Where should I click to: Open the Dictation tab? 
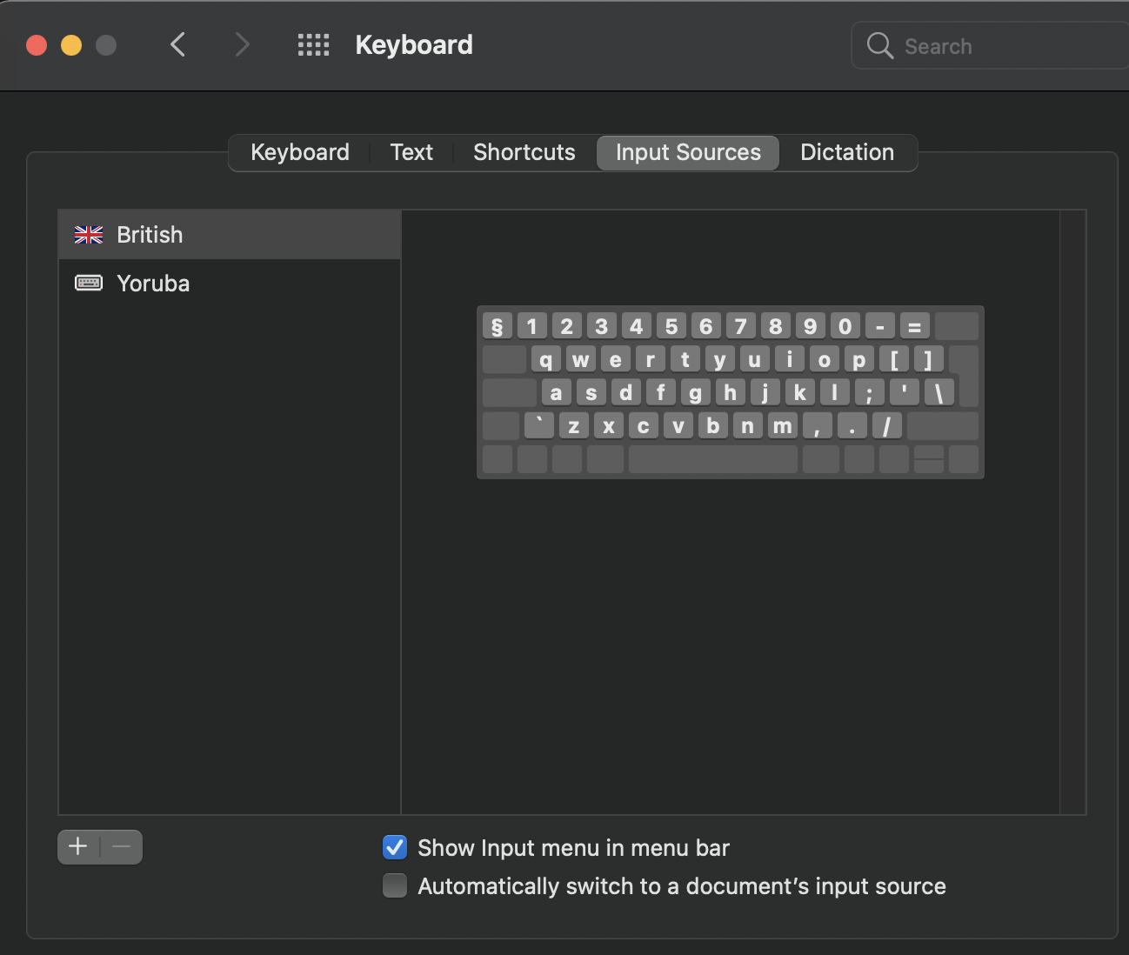(846, 152)
